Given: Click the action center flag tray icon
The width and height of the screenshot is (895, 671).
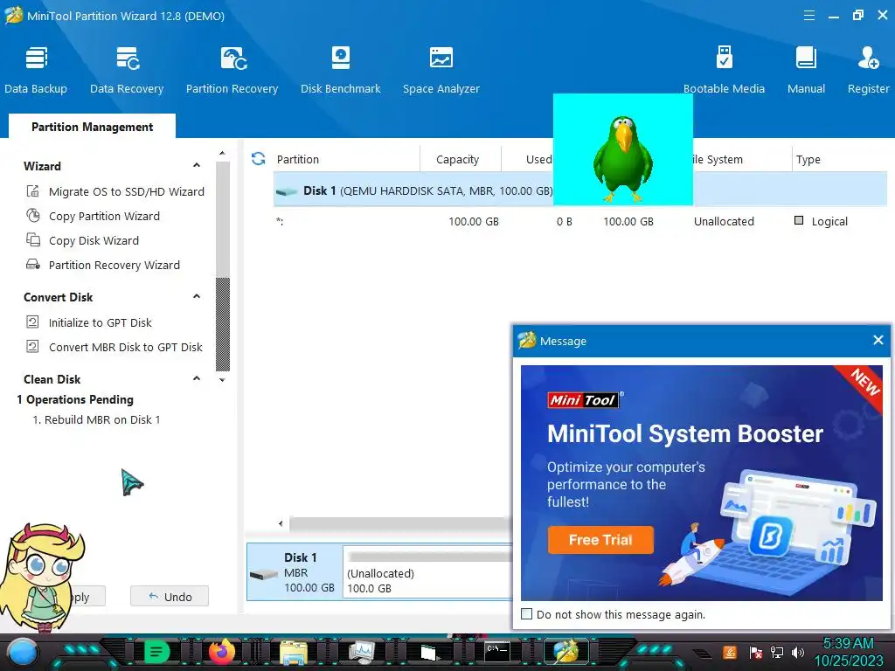Looking at the screenshot, I should pyautogui.click(x=755, y=652).
